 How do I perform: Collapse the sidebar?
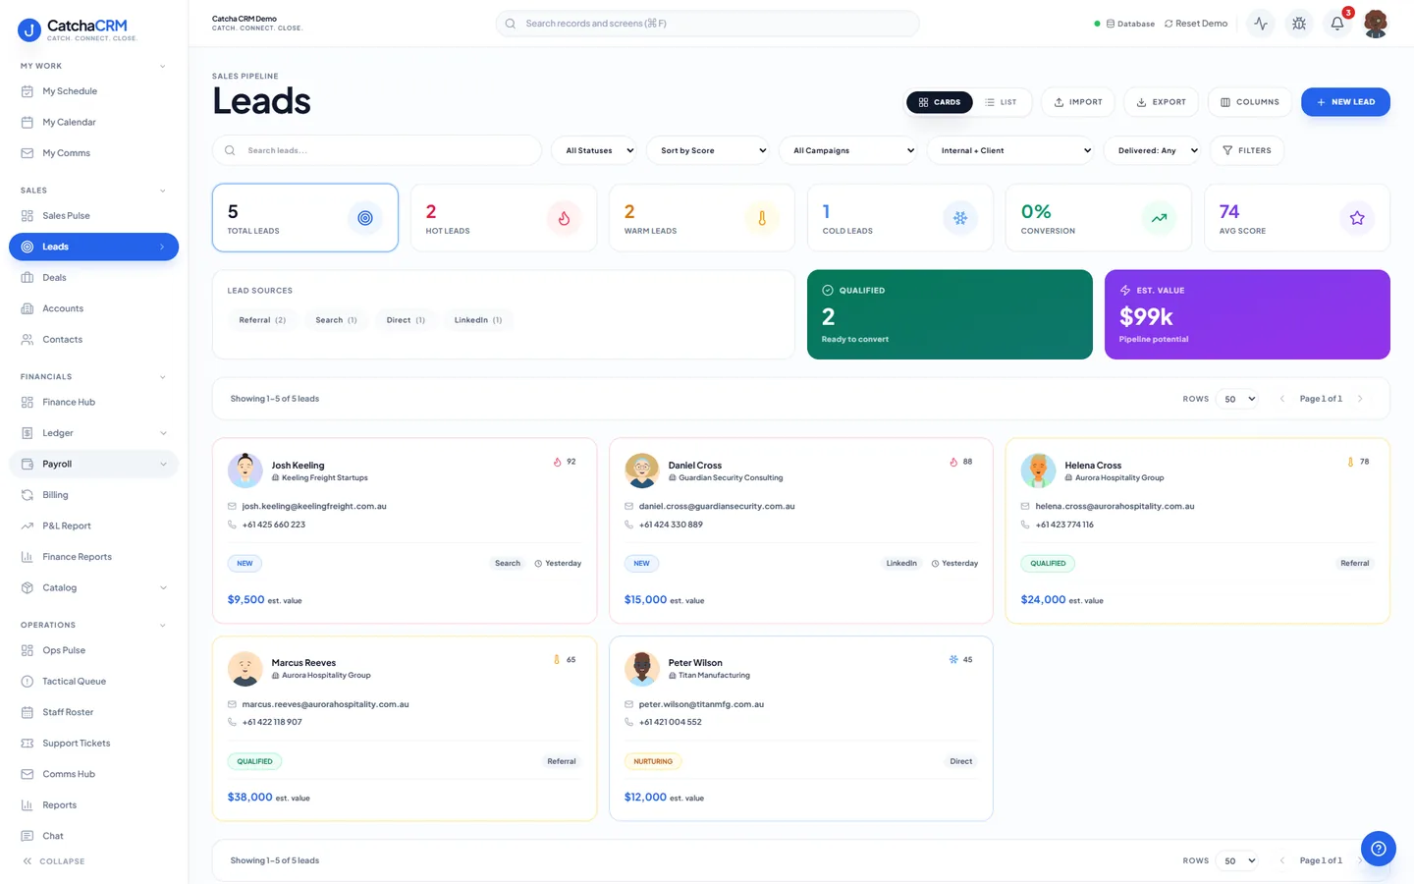54,861
